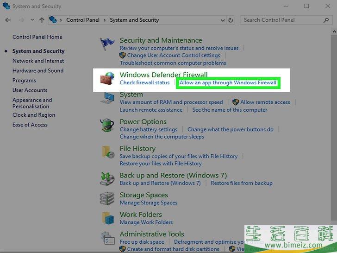
Task: Refresh the Control Panel view
Action: (231, 20)
